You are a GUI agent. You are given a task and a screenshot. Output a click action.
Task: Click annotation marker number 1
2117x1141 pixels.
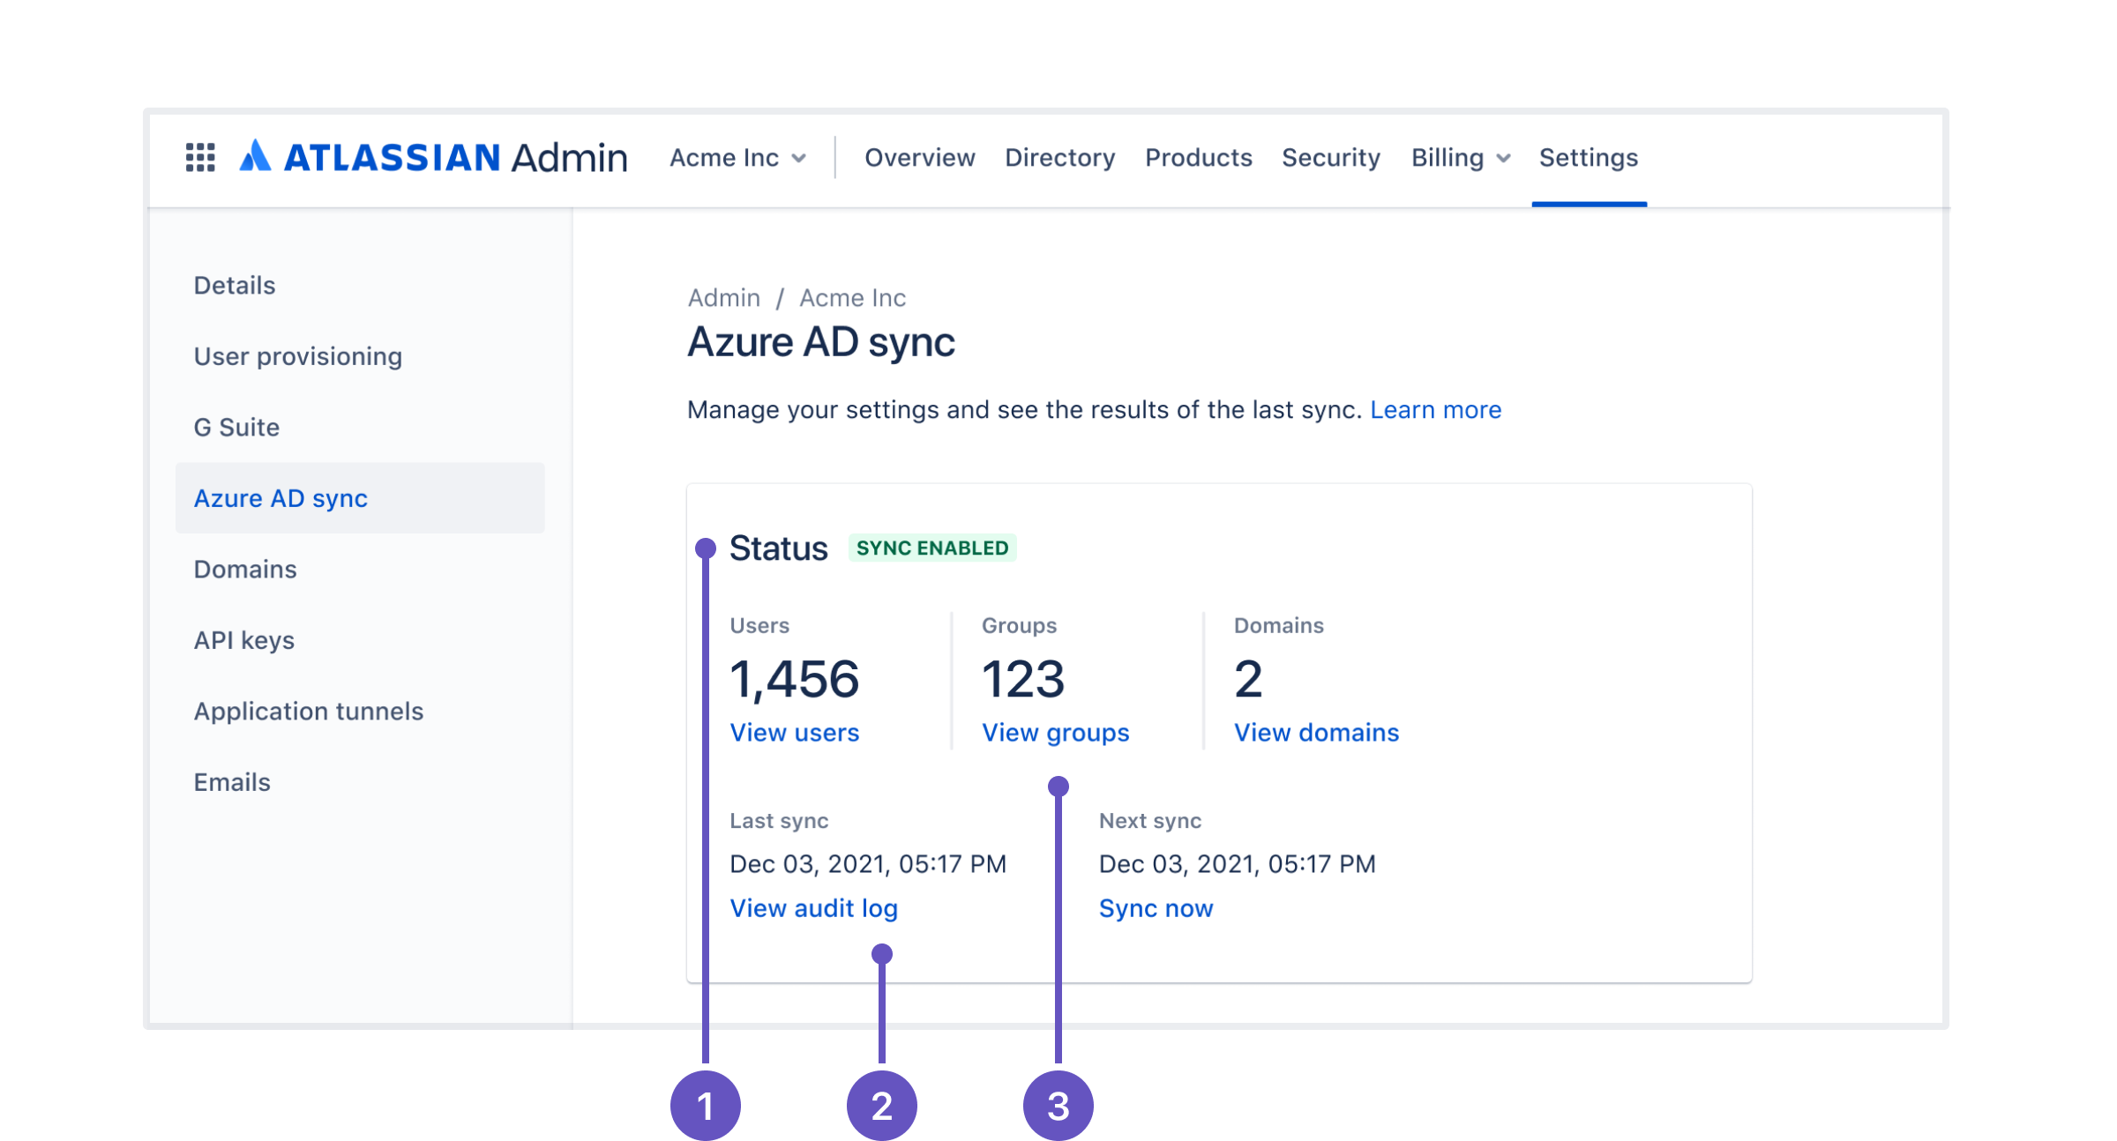click(705, 1105)
